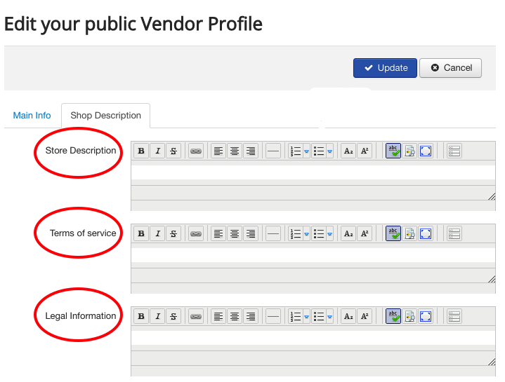Insert bullet list in Terms of service editor
The height and width of the screenshot is (382, 505).
click(319, 233)
